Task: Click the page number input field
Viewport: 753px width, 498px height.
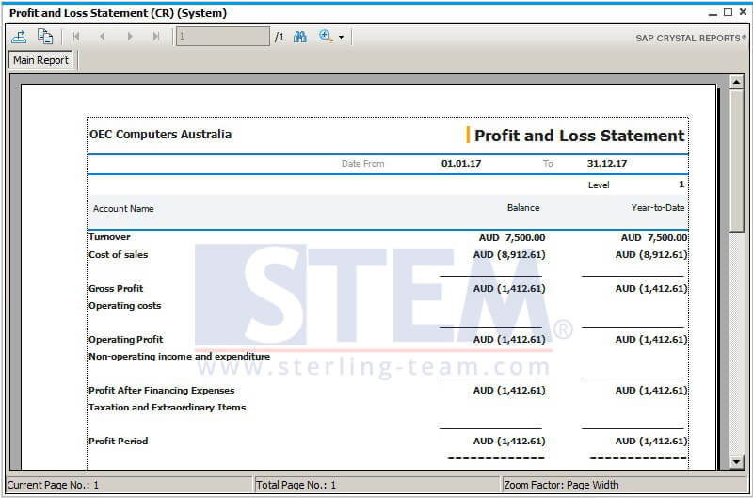Action: [x=223, y=37]
